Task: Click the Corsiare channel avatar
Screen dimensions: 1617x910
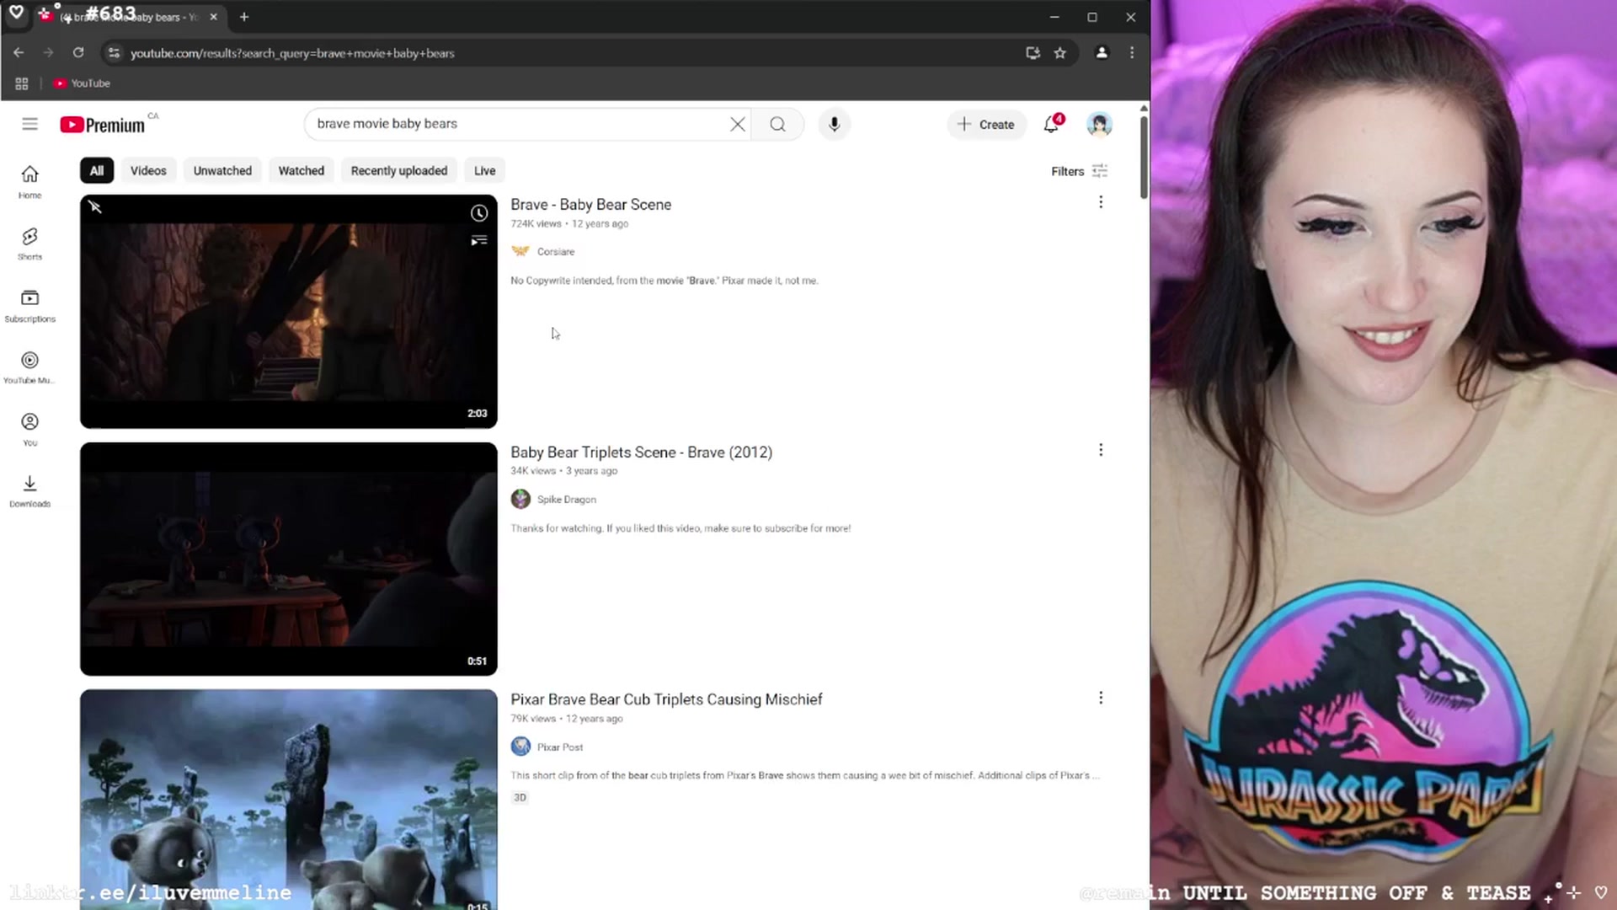Action: click(520, 251)
